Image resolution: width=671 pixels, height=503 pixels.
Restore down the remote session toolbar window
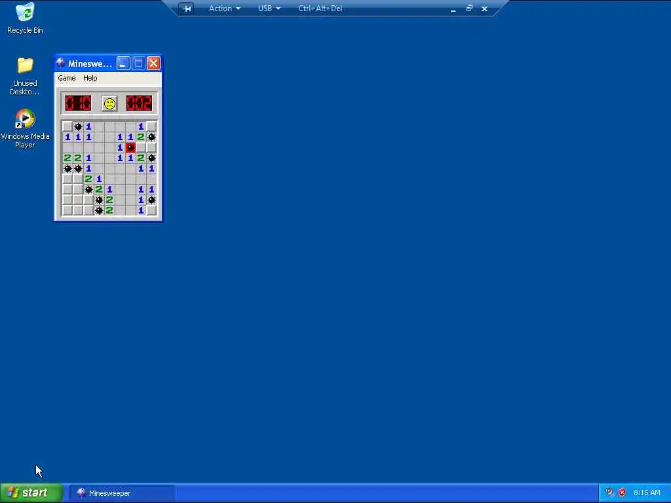469,8
